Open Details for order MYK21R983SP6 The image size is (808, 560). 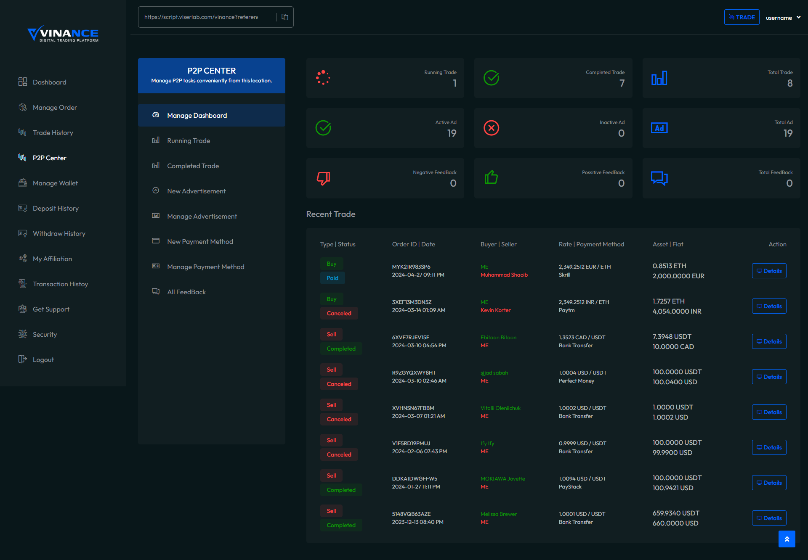click(x=769, y=271)
